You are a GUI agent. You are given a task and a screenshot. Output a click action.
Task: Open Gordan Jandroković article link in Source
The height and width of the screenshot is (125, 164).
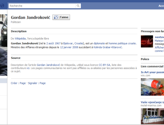coord(48,65)
